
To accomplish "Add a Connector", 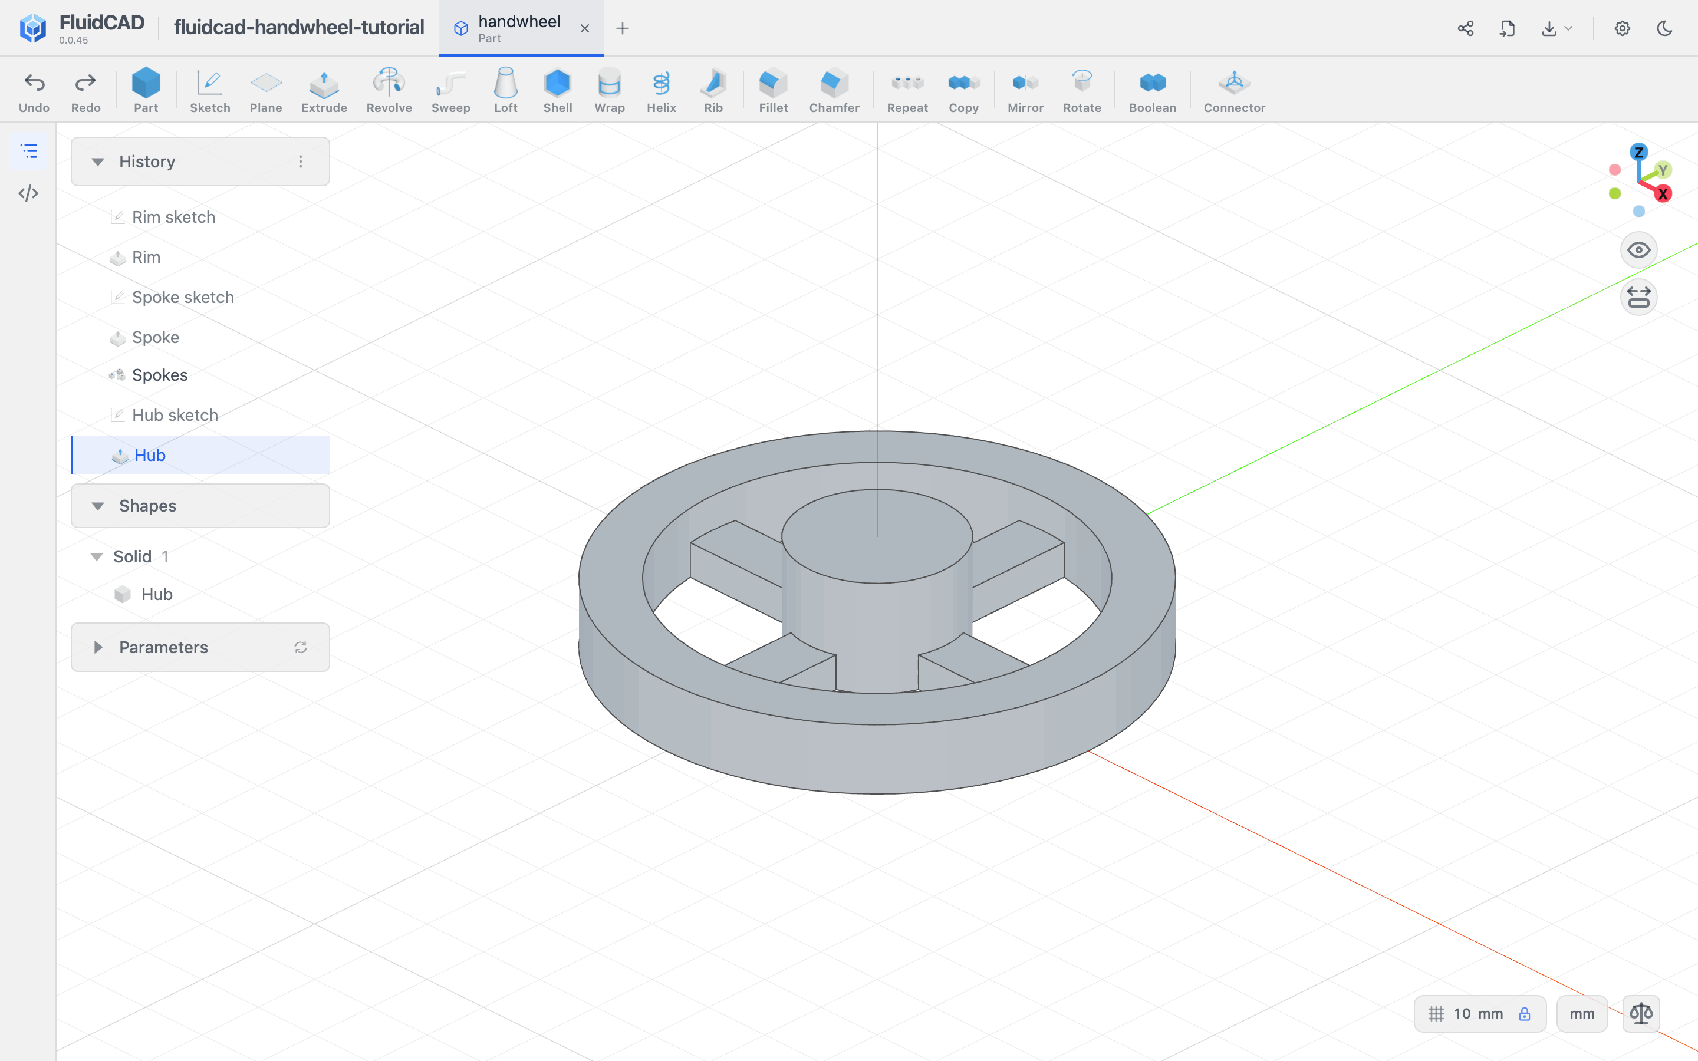I will coord(1234,91).
